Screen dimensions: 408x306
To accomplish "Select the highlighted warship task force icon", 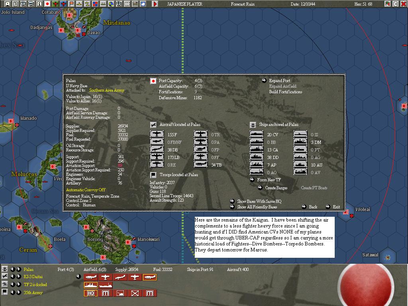I will tap(91, 285).
